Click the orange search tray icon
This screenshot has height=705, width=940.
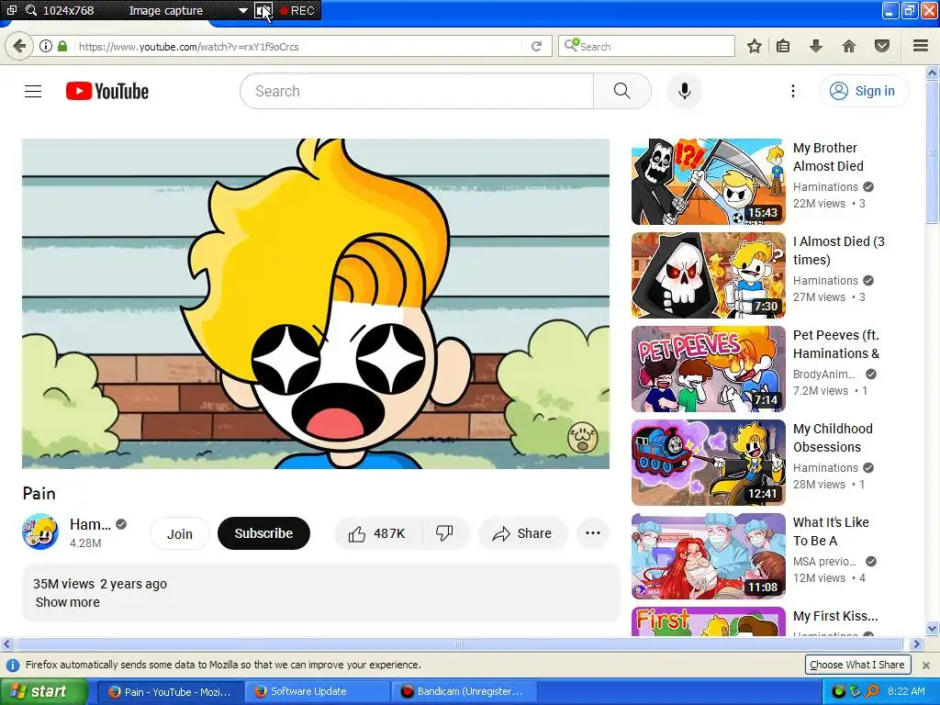tap(872, 691)
